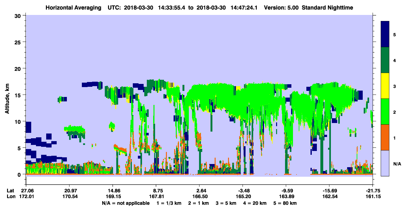The width and height of the screenshot is (414, 212).
Task: Click the 'N/A = not applicable' legend text
Action: [126, 203]
